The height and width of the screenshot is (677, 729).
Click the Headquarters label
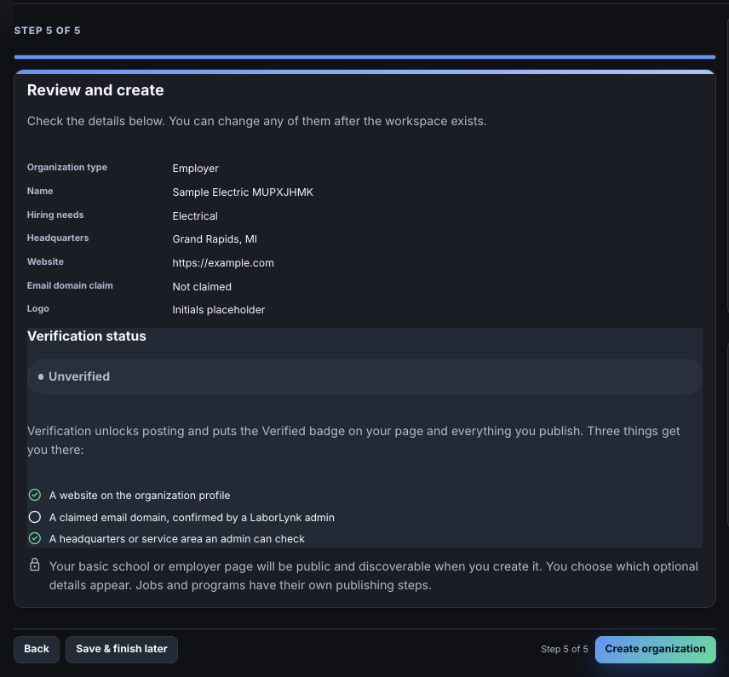coord(58,238)
